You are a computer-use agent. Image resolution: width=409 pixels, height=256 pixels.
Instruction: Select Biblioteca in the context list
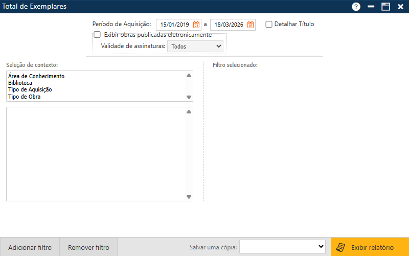pos(20,83)
